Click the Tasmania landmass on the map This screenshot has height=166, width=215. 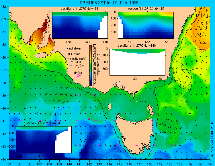136,135
